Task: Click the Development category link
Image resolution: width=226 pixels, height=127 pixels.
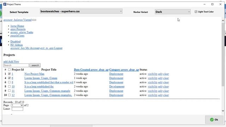Action: [x=117, y=86]
